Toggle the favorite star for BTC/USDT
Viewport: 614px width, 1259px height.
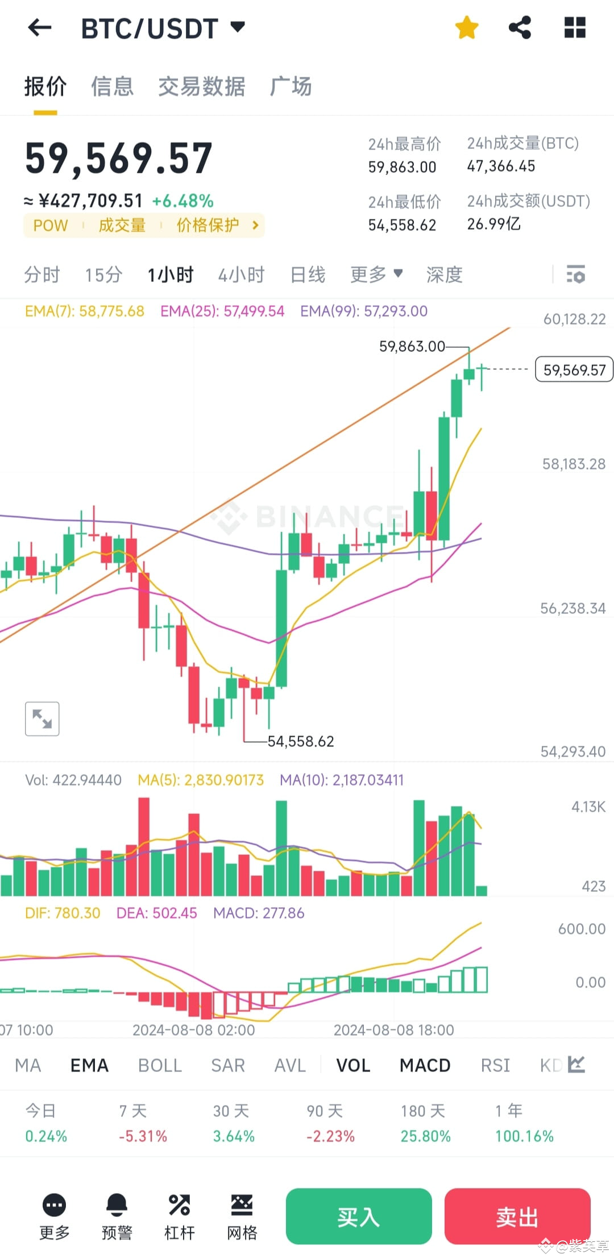[x=466, y=27]
